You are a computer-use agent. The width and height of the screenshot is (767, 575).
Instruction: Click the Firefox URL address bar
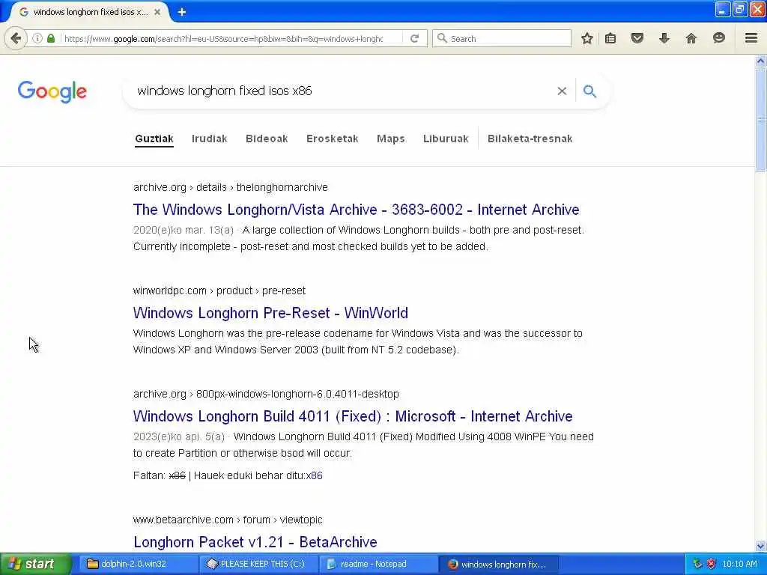223,39
